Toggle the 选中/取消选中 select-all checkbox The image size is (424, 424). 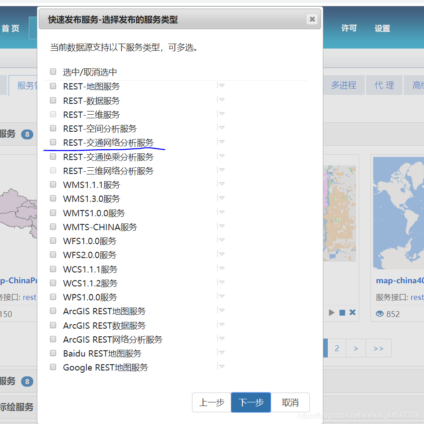tap(53, 71)
